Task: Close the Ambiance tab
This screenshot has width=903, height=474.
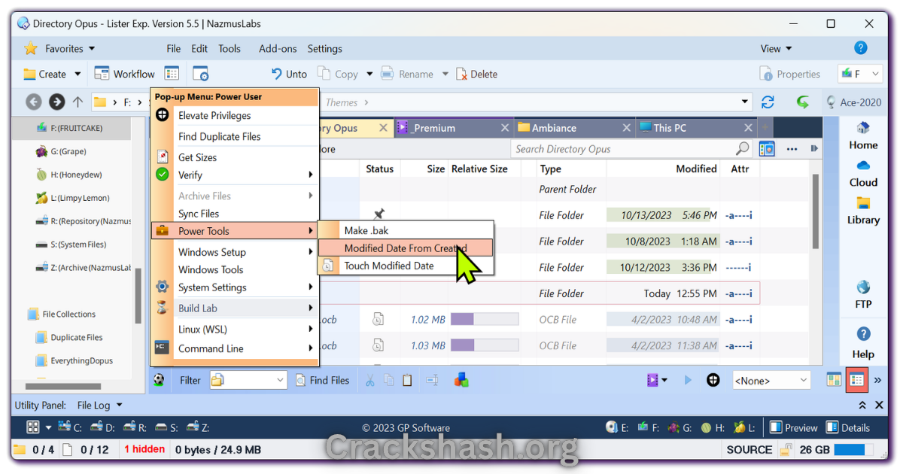Action: [x=626, y=128]
